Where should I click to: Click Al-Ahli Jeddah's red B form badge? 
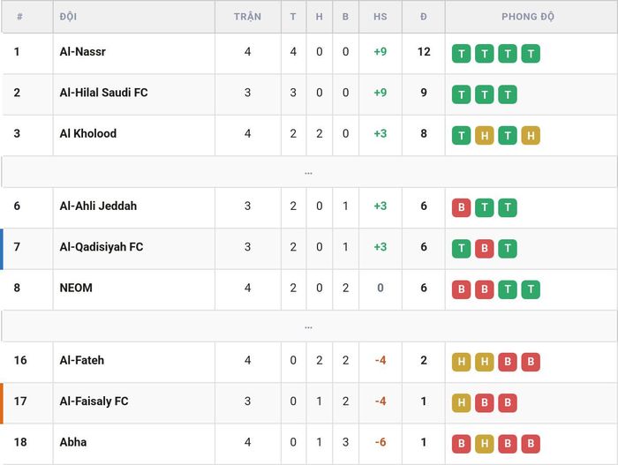tap(461, 207)
